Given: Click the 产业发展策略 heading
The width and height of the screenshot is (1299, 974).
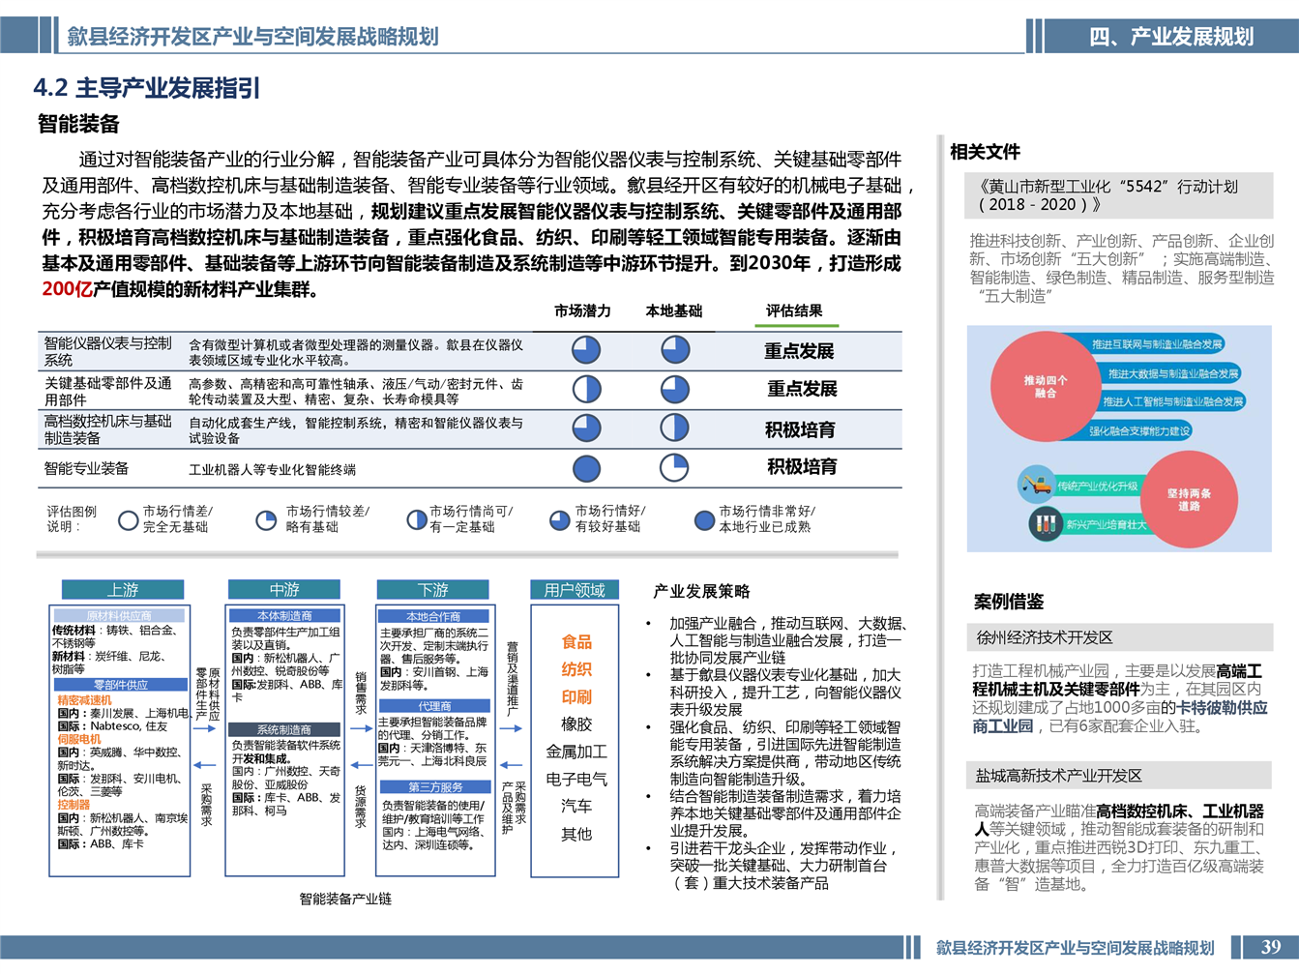Looking at the screenshot, I should [701, 591].
